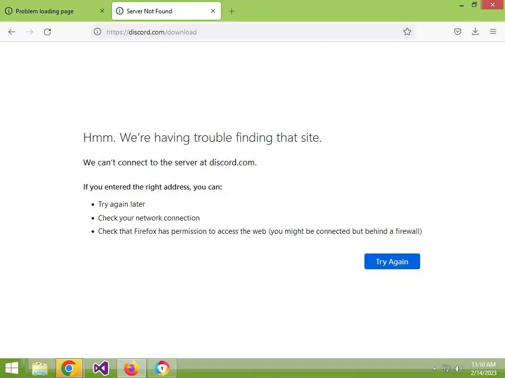Open the Firefox application menu

pyautogui.click(x=493, y=31)
